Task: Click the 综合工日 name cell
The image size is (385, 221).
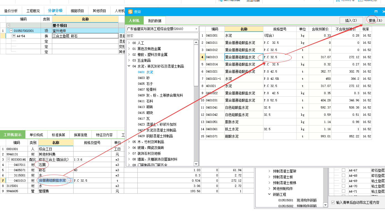Action: click(56, 149)
